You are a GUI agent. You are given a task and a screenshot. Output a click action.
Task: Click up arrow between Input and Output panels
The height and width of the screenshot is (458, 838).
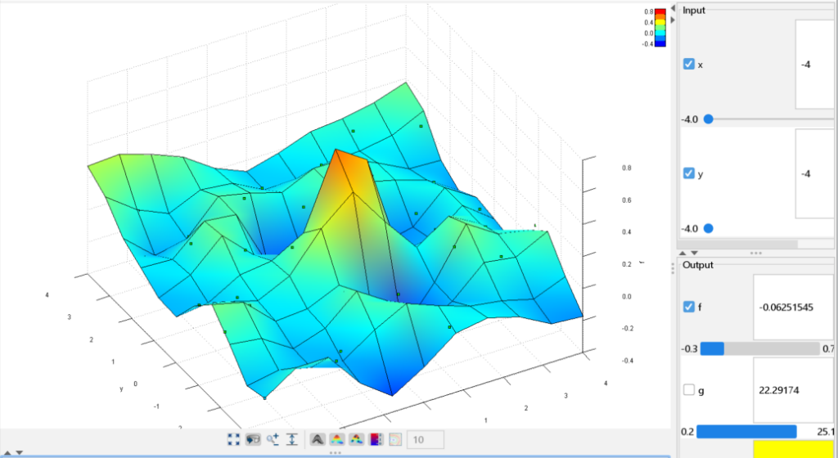click(x=684, y=254)
